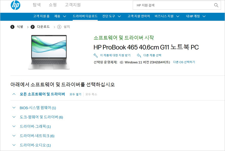Viewport: 225px width, 151px height.
Task: Click the ProBook laptop product image
Action: [x=49, y=52]
